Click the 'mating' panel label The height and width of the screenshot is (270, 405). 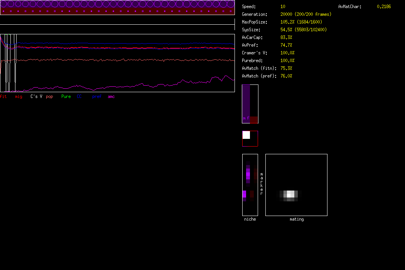click(x=296, y=219)
